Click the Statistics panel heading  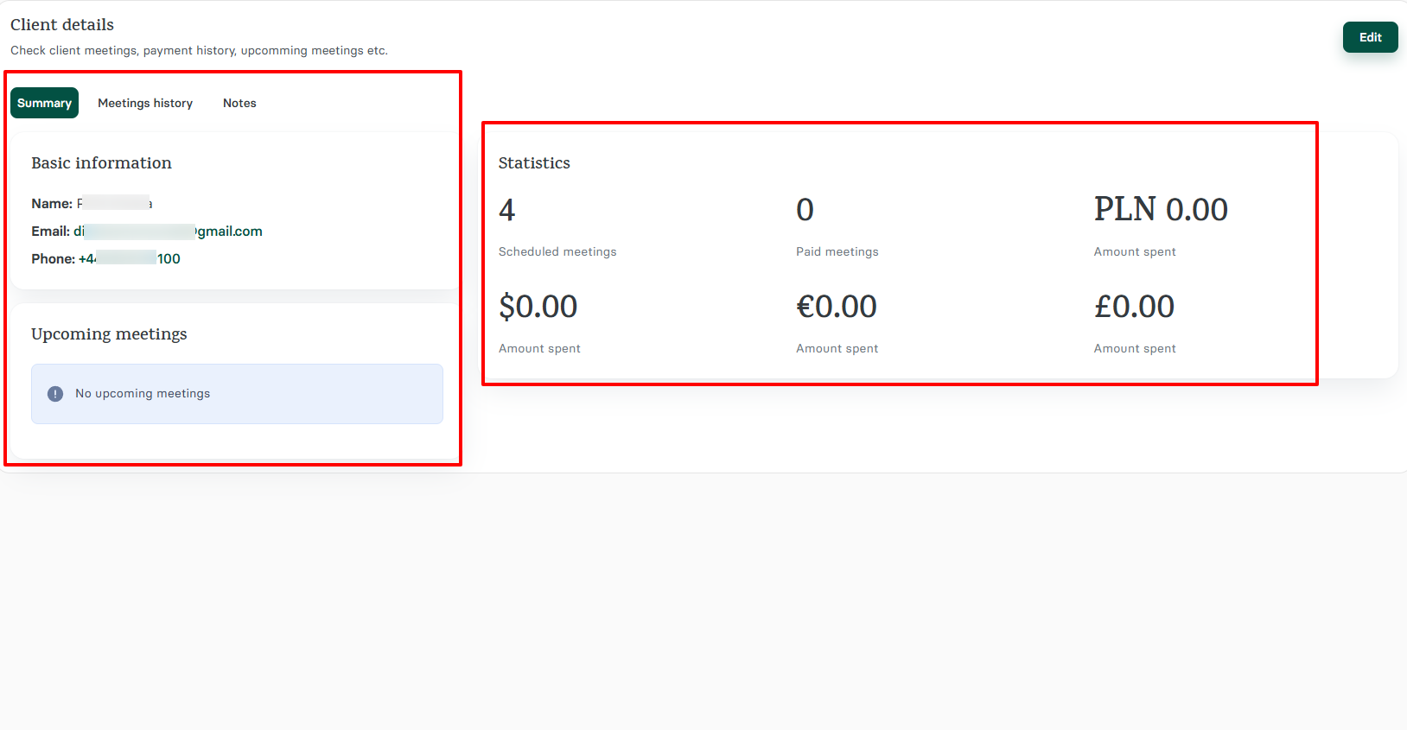[x=534, y=162]
